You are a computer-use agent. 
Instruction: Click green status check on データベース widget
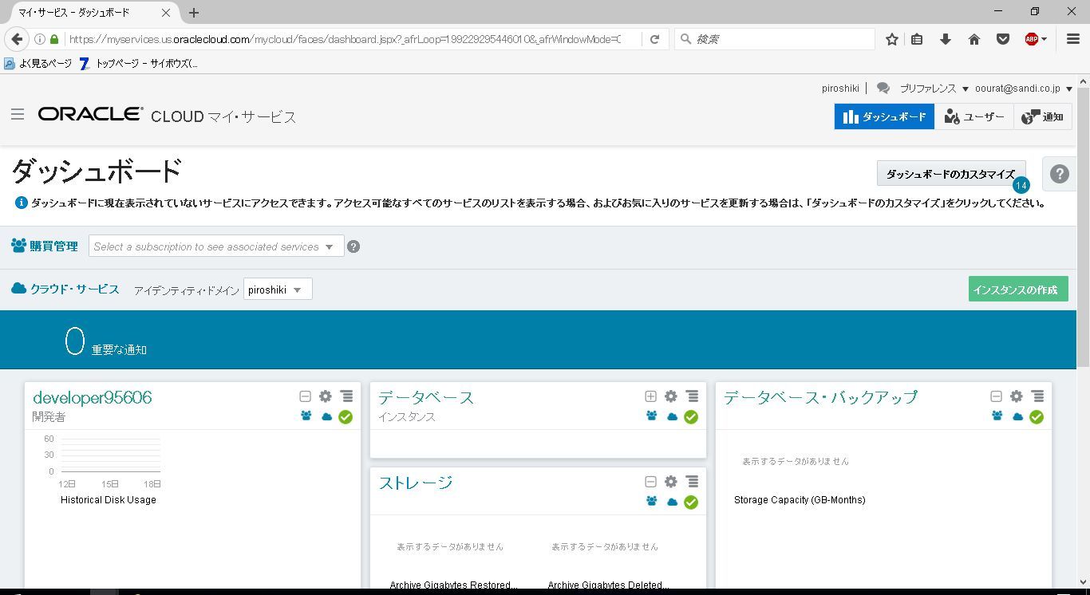[x=691, y=417]
